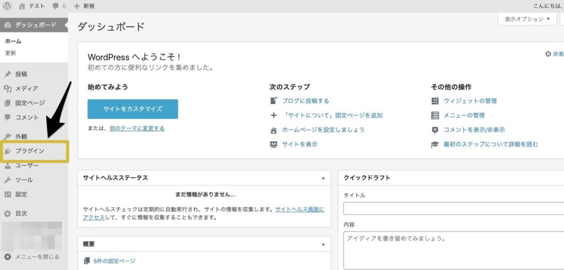The height and width of the screenshot is (270, 564).
Task: Click the プラグイン plug icon
Action: 8,151
